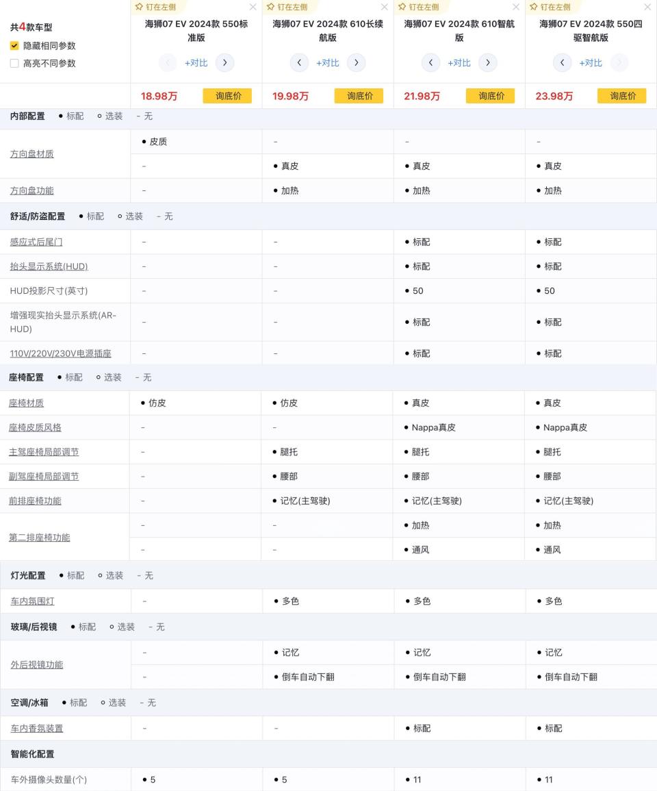Screen dimensions: 657x791
Task: Remove the 550标准版 model column
Action: (253, 7)
